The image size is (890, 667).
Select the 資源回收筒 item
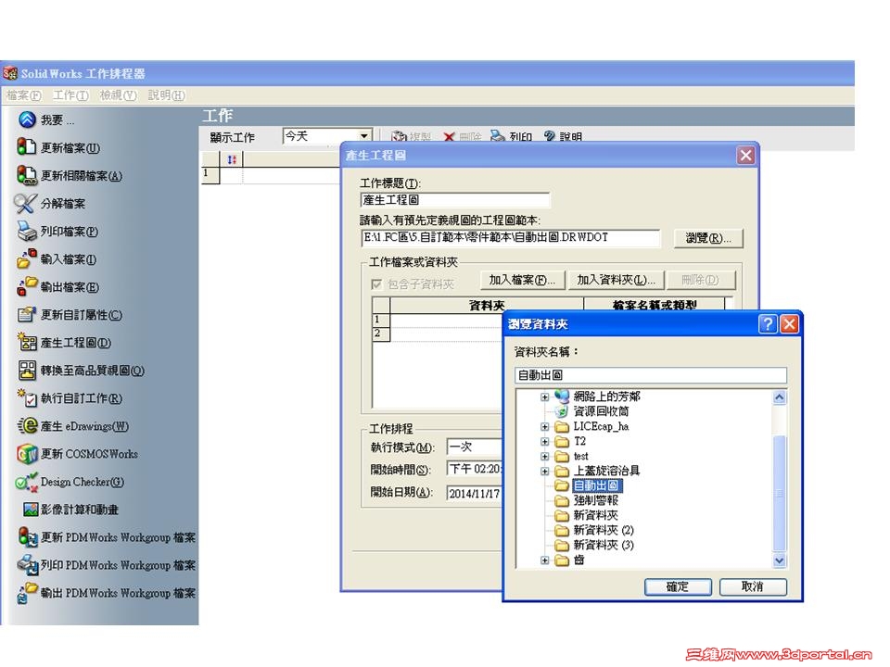click(x=601, y=411)
